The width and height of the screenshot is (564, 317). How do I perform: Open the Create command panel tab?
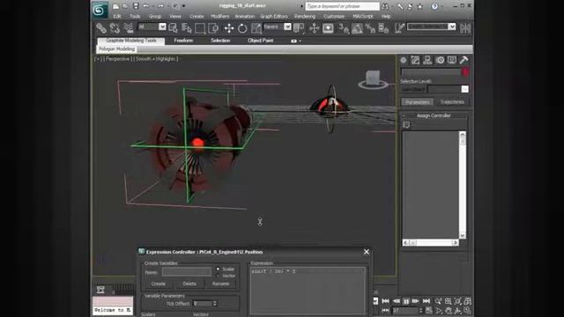[x=404, y=60]
